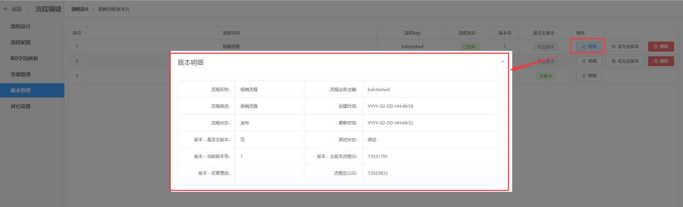Click the 明细 button in row 3
The image size is (683, 207).
(x=589, y=76)
